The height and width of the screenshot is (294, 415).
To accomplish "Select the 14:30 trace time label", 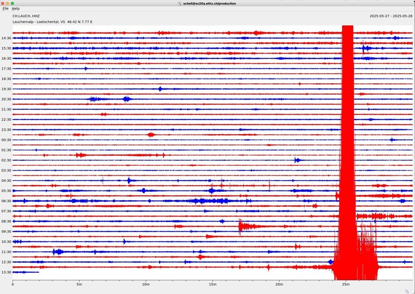I will pyautogui.click(x=6, y=38).
